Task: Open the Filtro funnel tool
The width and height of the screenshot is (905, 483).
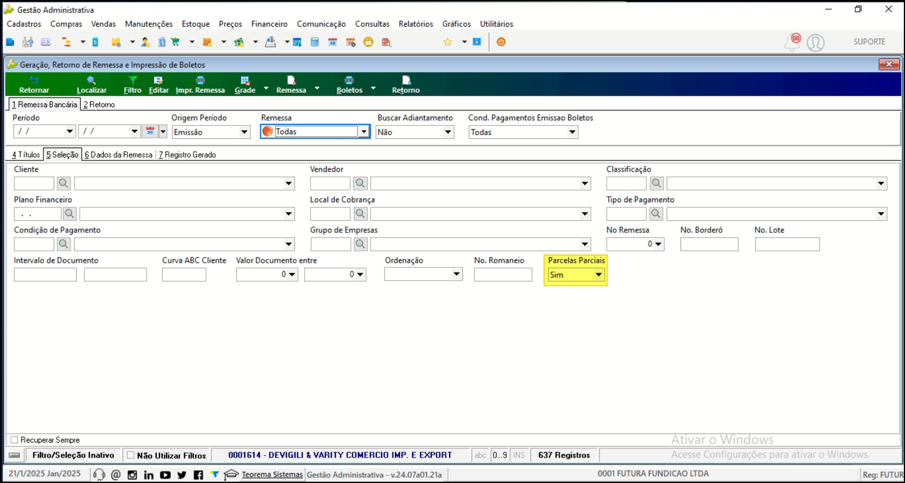Action: (x=132, y=80)
